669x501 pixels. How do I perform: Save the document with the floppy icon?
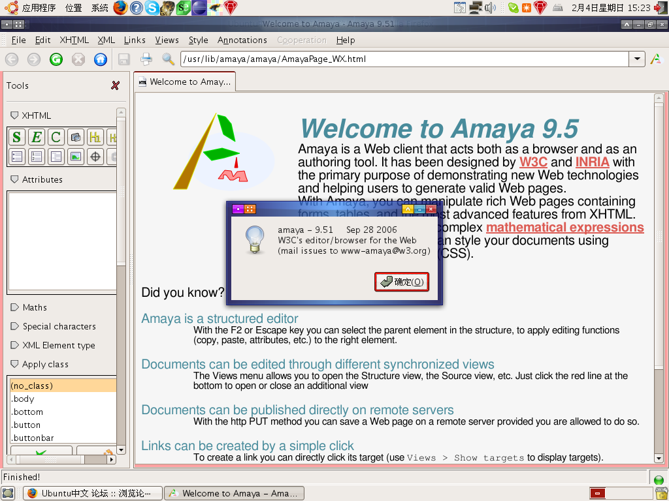[123, 59]
